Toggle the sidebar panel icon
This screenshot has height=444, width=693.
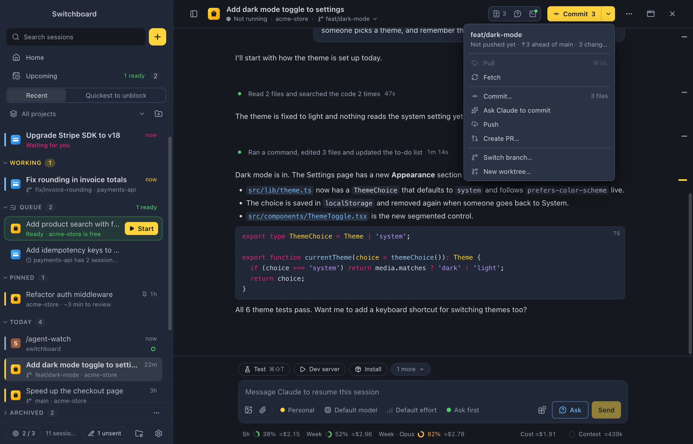click(x=194, y=14)
